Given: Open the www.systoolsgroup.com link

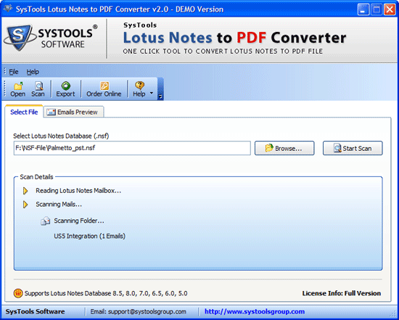Looking at the screenshot, I should (x=255, y=311).
